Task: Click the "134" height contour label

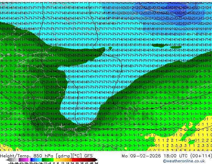Action: [x=163, y=129]
